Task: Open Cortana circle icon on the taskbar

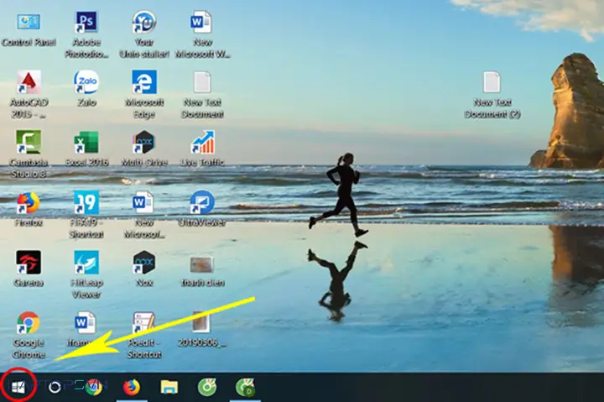Action: pyautogui.click(x=55, y=387)
